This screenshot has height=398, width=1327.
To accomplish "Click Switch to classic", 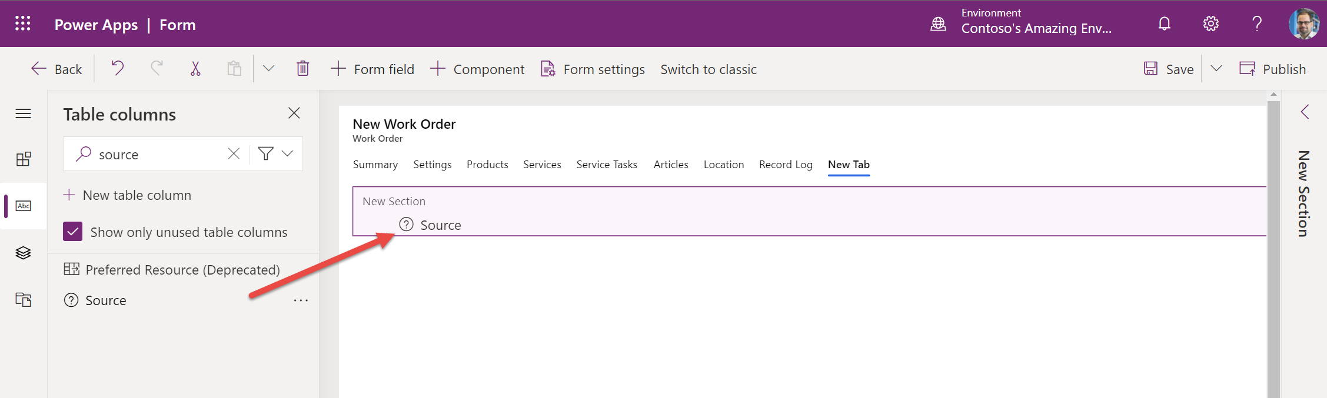I will (x=709, y=69).
